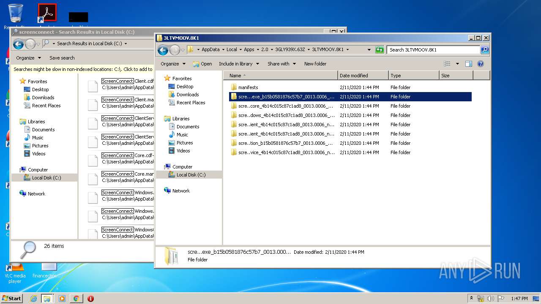Viewport: 541px width, 304px height.
Task: Open VLC media player desktop shortcut
Action: coord(15,273)
